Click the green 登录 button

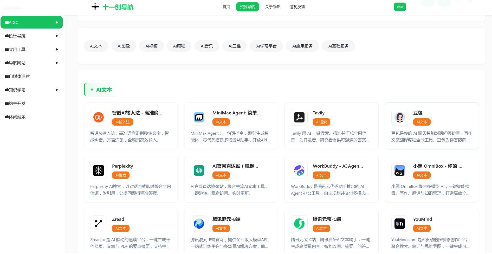point(400,7)
